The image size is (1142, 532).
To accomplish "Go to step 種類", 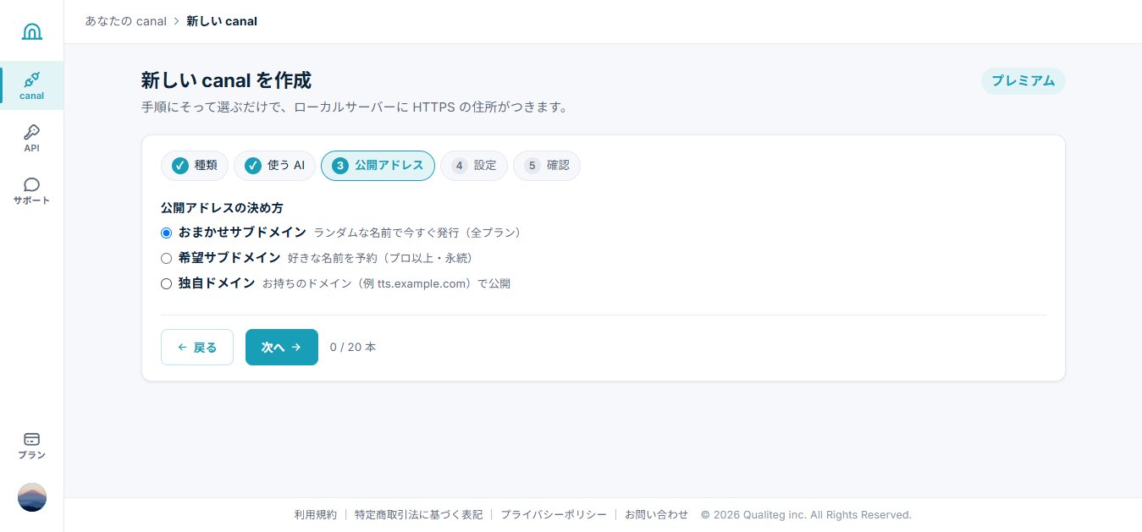I will pyautogui.click(x=195, y=166).
